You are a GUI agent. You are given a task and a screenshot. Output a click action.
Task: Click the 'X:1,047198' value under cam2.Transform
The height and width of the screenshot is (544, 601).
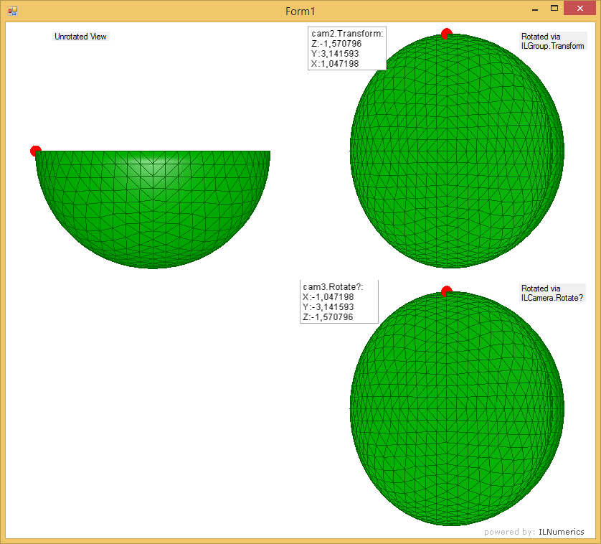click(x=335, y=64)
